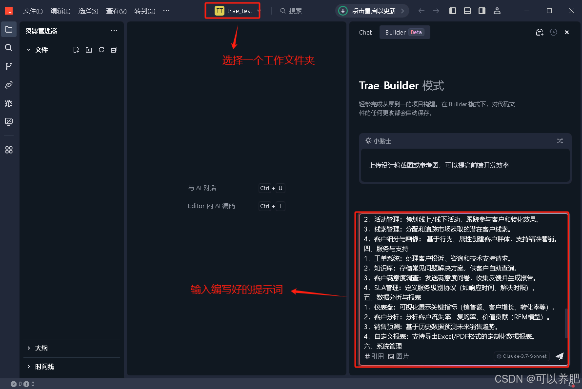Open the Run and Debug bug icon

click(x=9, y=103)
